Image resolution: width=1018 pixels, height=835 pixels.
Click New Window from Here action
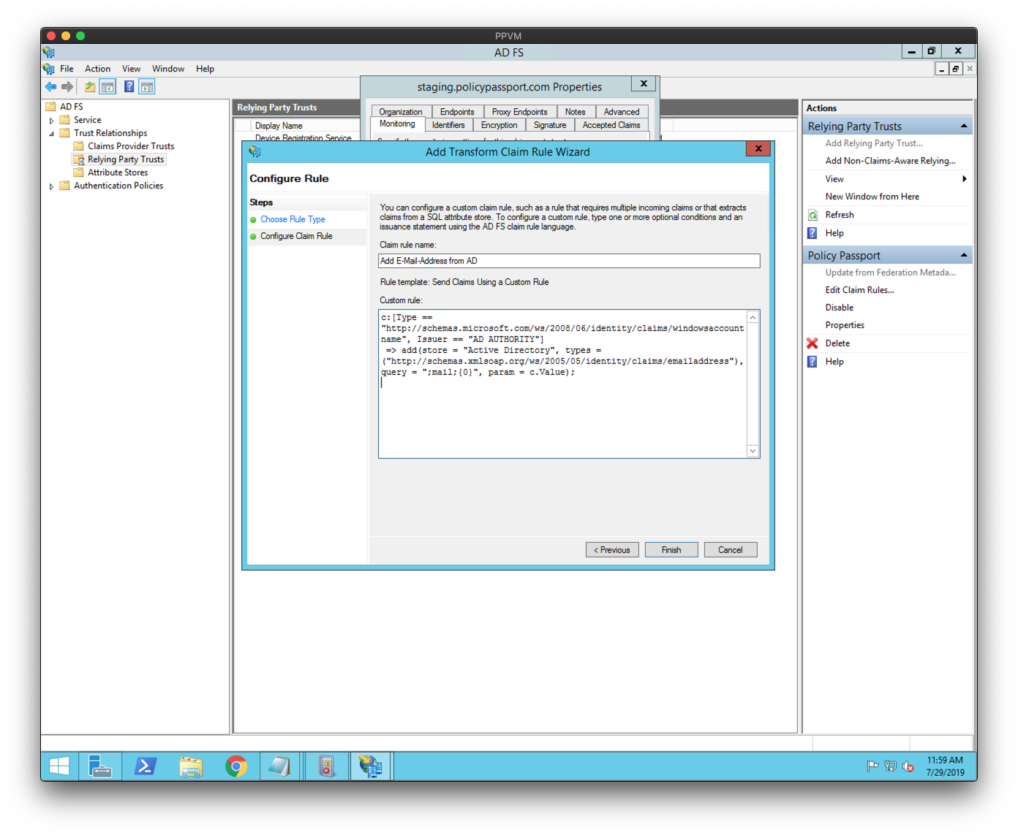[872, 197]
